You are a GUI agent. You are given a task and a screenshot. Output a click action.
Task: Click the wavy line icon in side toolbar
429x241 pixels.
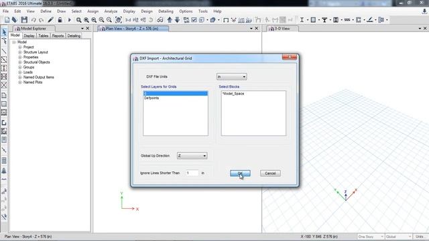pyautogui.click(x=4, y=179)
